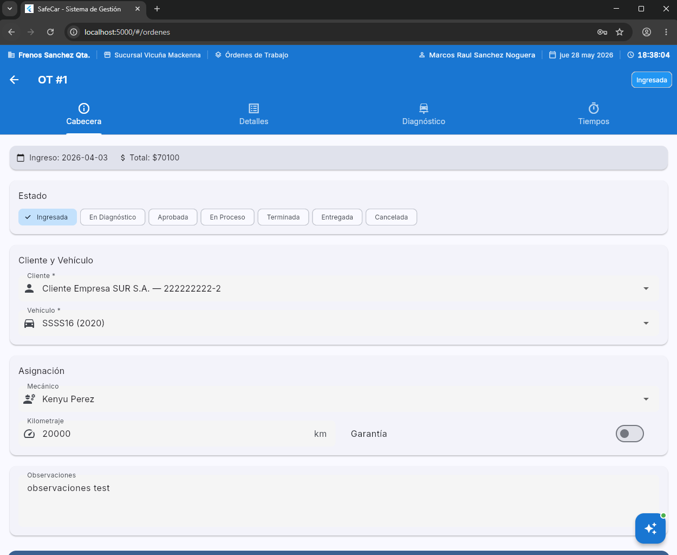
Task: Toggle the Garantía switch
Action: coord(629,434)
